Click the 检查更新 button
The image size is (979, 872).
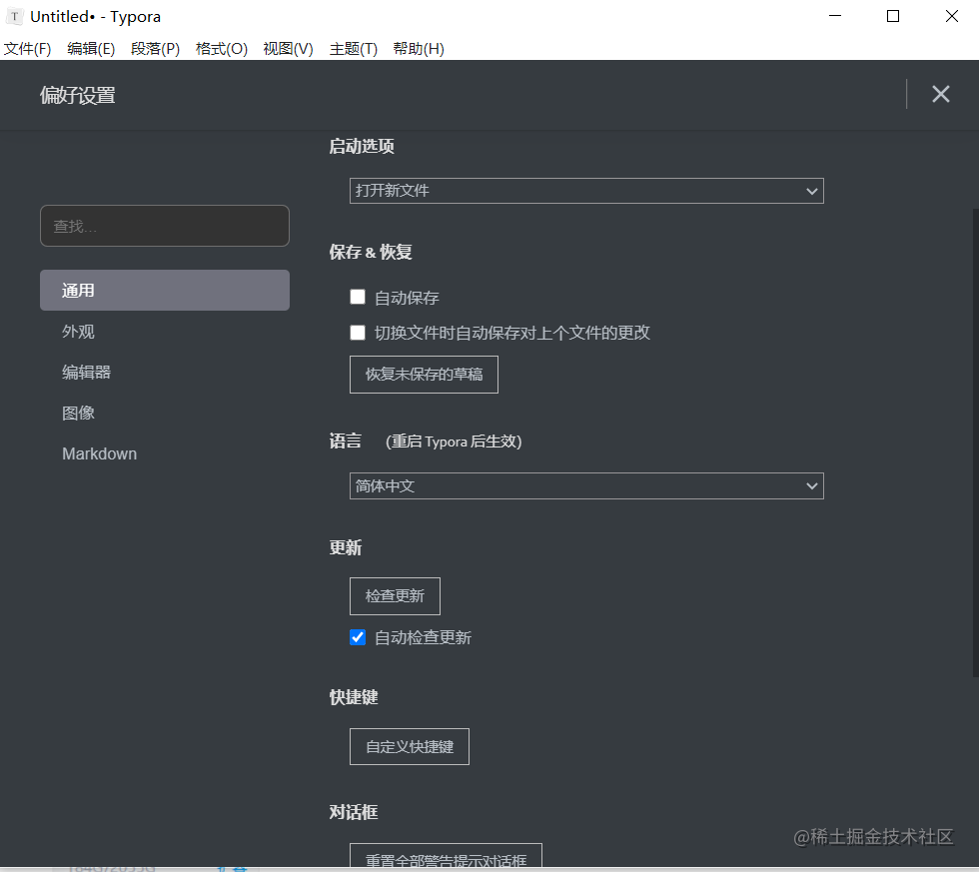click(395, 596)
